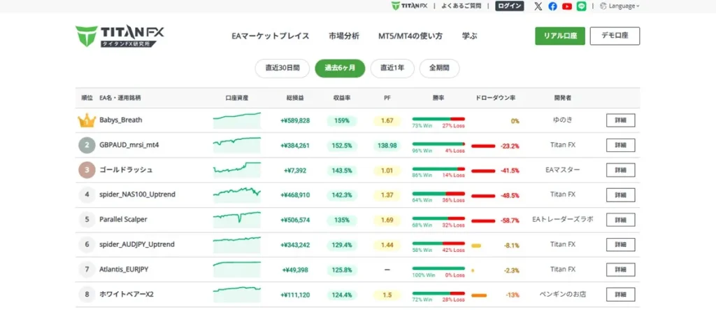The height and width of the screenshot is (310, 716).
Task: Click the -58.7% drawdown value
Action: pyautogui.click(x=510, y=220)
